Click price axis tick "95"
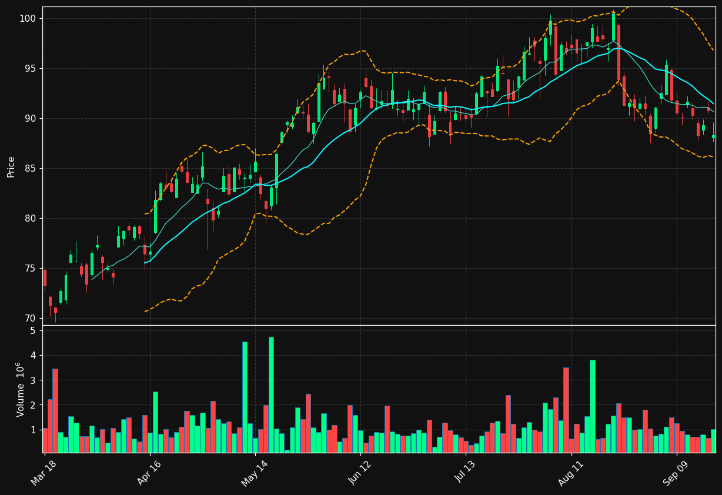Image resolution: width=722 pixels, height=495 pixels. (29, 69)
